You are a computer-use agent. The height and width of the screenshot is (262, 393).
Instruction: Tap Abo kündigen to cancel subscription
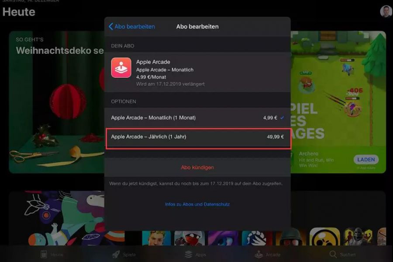(x=197, y=168)
